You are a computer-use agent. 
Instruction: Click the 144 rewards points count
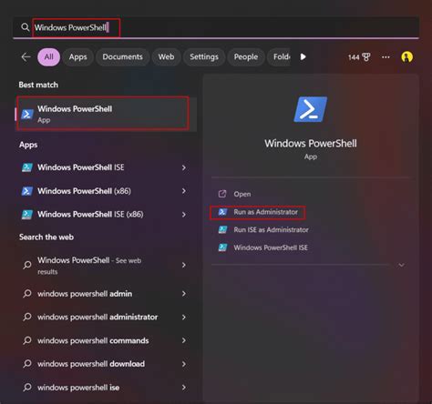(x=354, y=57)
